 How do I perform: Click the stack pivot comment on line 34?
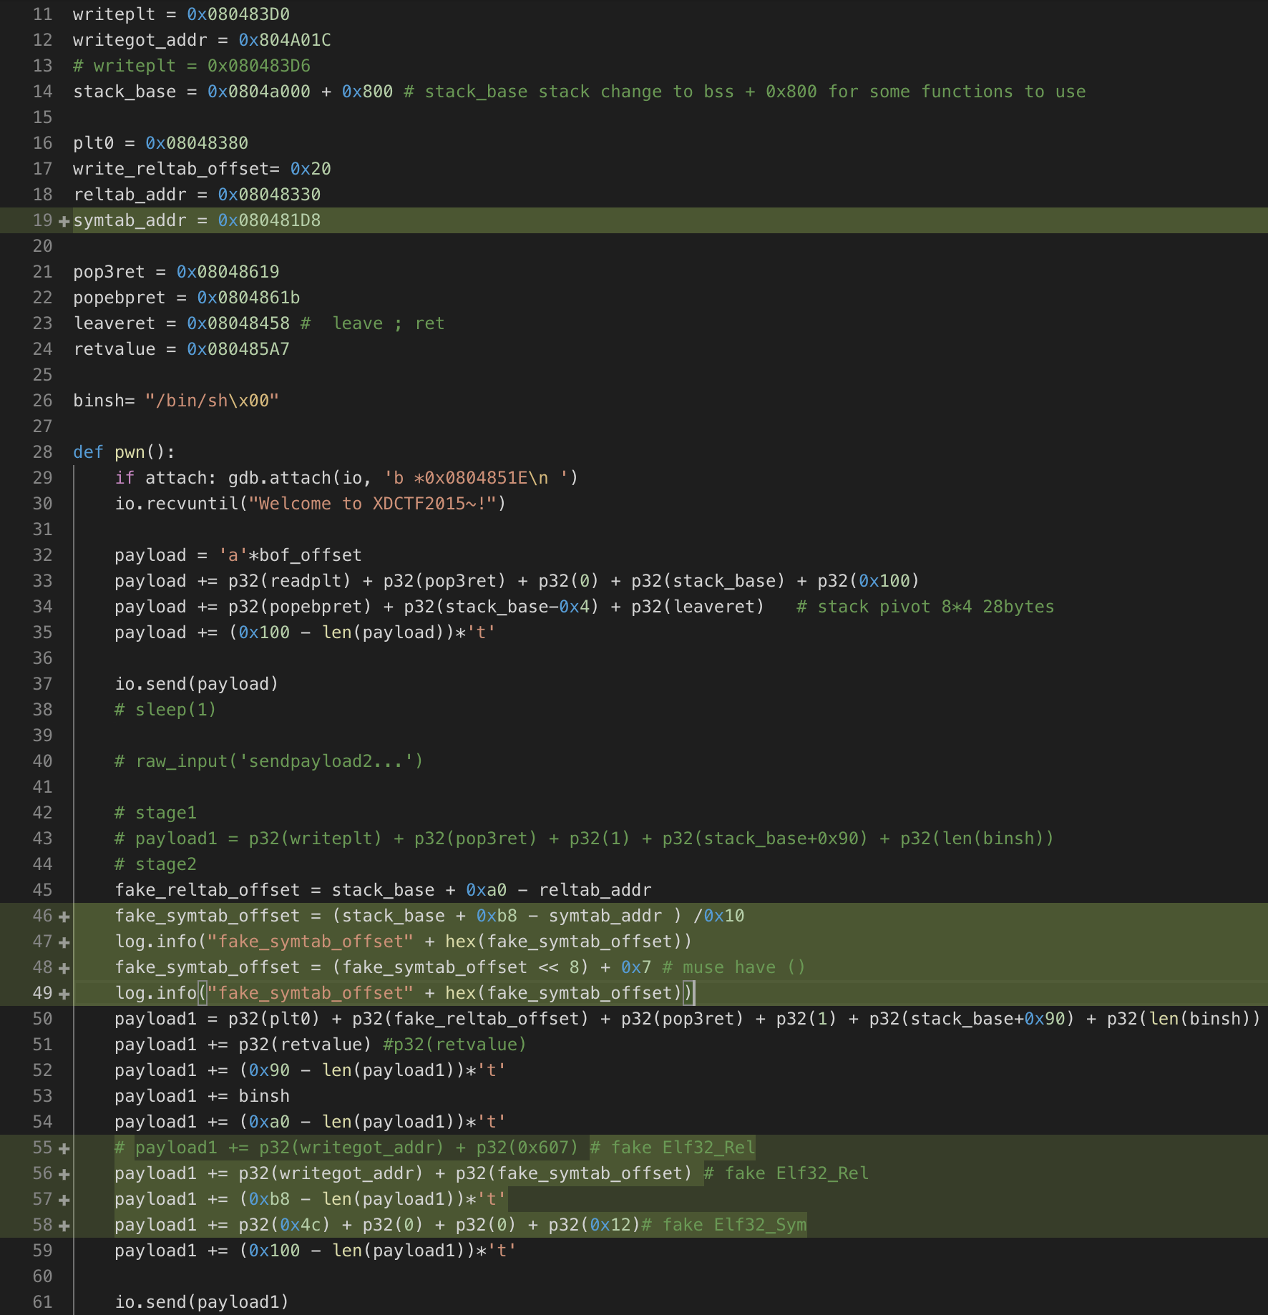pyautogui.click(x=925, y=607)
